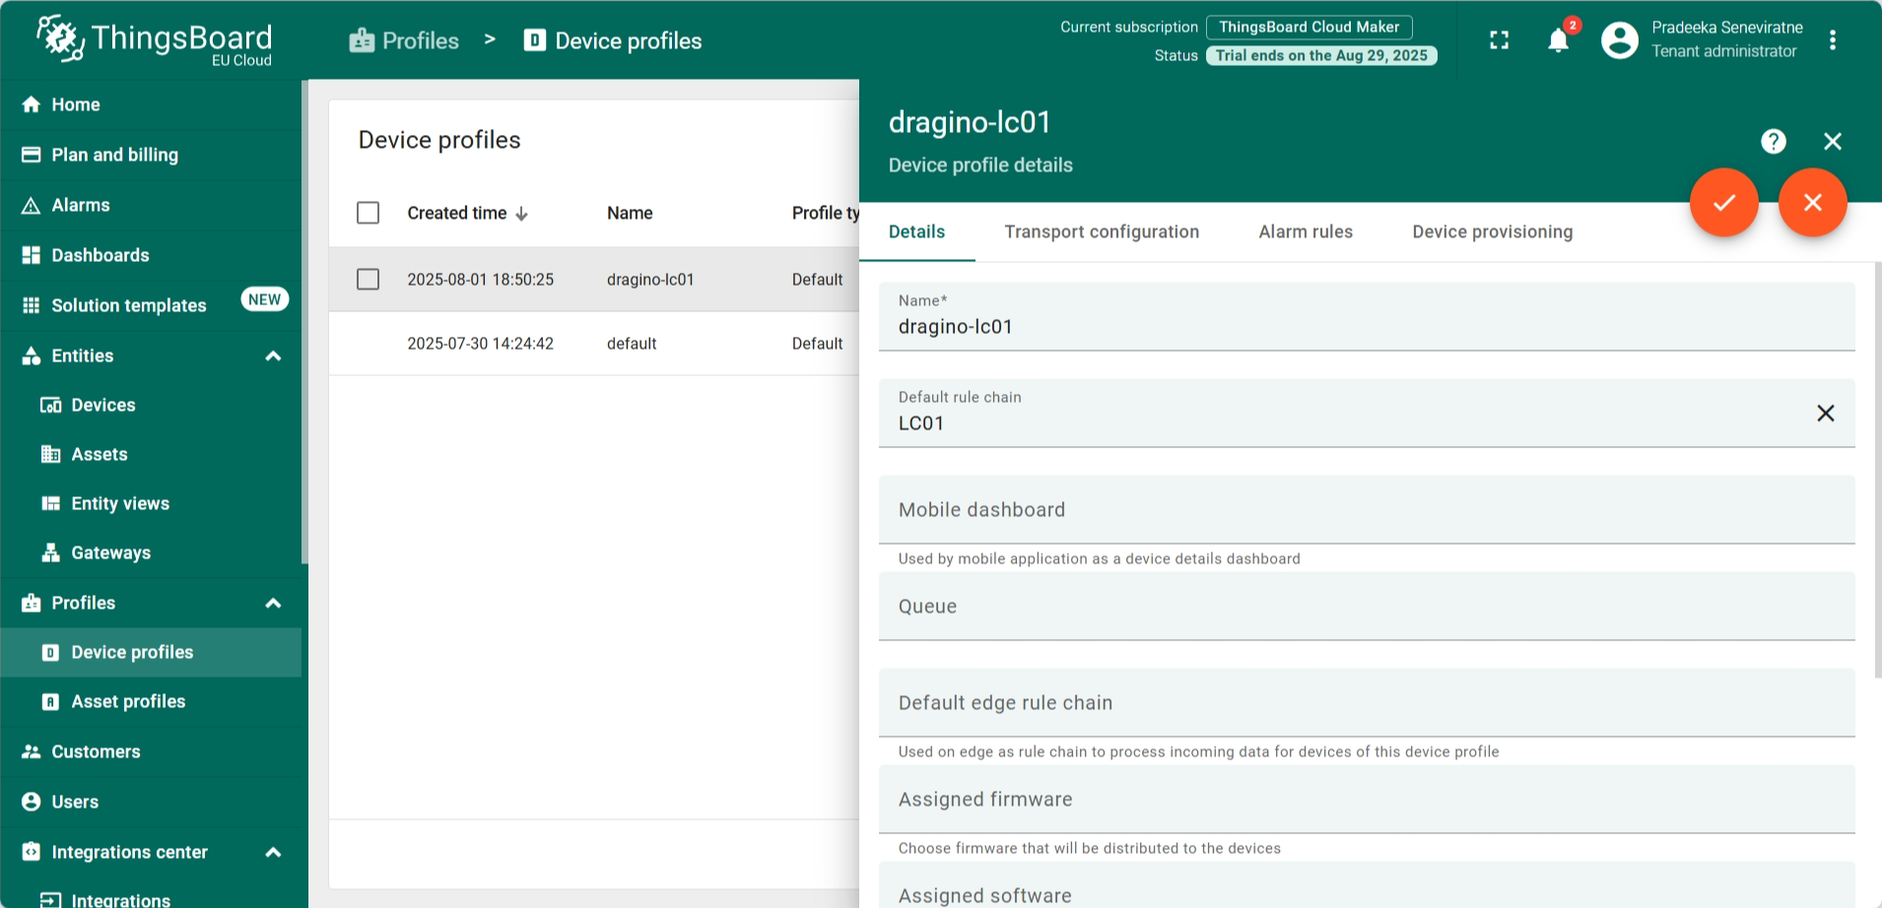This screenshot has height=908, width=1882.
Task: Click the trial end status badge
Action: [x=1321, y=55]
